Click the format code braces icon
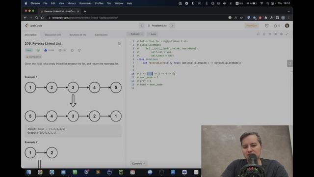This screenshot has width=314, height=177. [264, 34]
